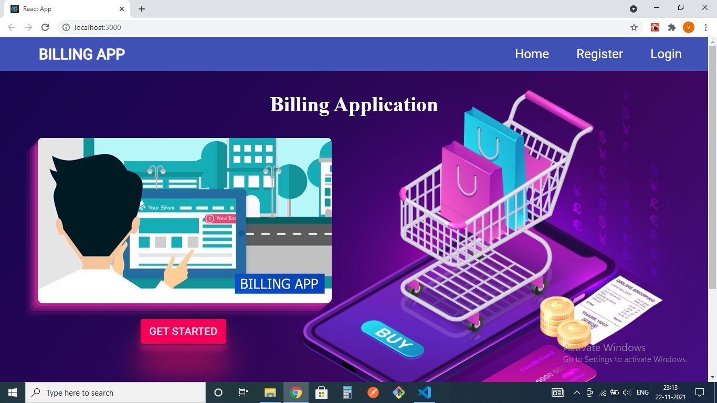This screenshot has height=403, width=717.
Task: Open the notifications flyout in system tray
Action: click(700, 392)
